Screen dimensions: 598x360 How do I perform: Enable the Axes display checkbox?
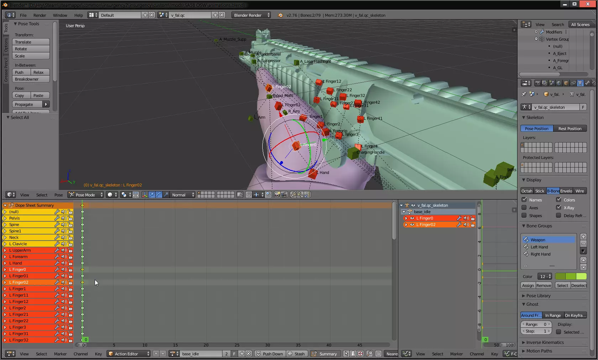(524, 207)
